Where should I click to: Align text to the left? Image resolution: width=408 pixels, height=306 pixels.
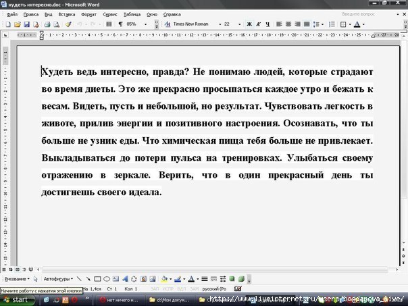coord(279,24)
